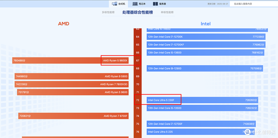Open the 12th Gen Intel Core i7-12700K bar

pos(206,37)
